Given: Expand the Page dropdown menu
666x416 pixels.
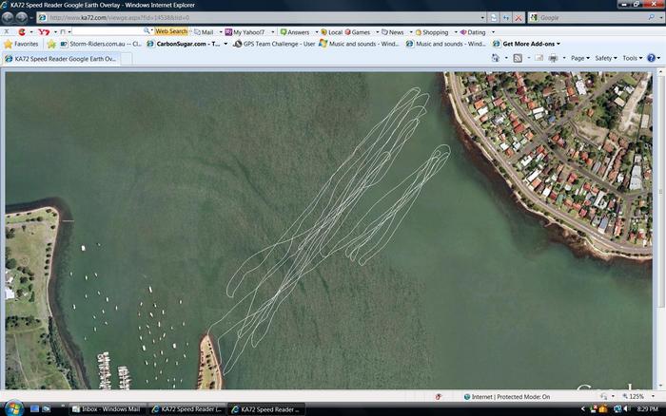Looking at the screenshot, I should pyautogui.click(x=579, y=58).
